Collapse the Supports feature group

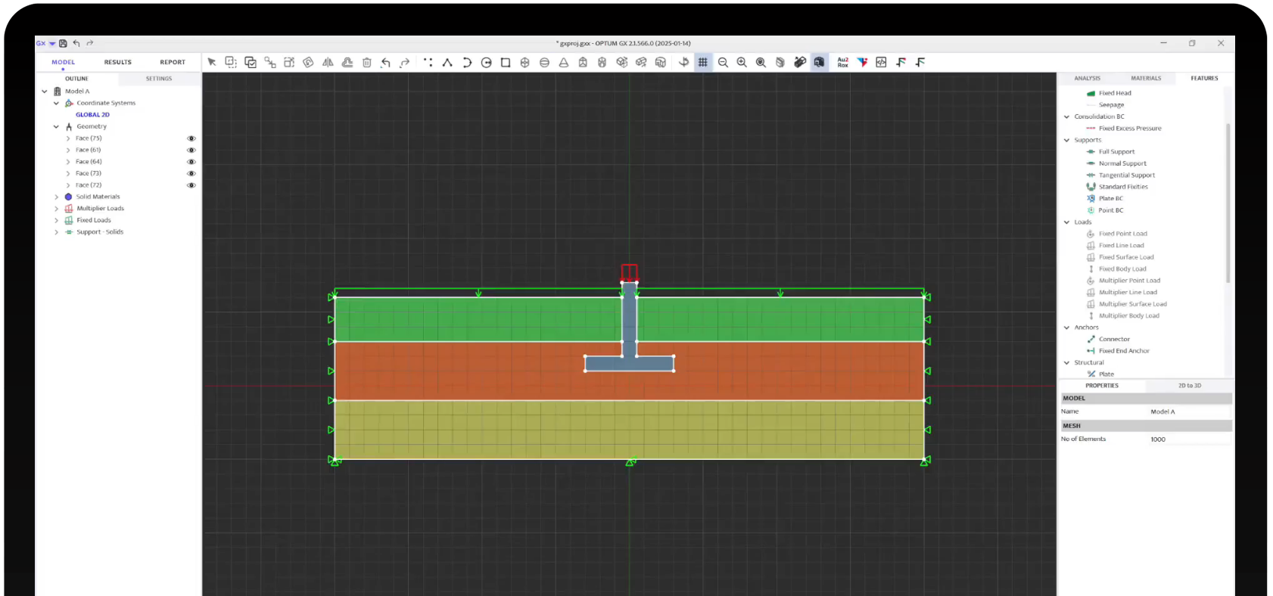click(x=1067, y=140)
